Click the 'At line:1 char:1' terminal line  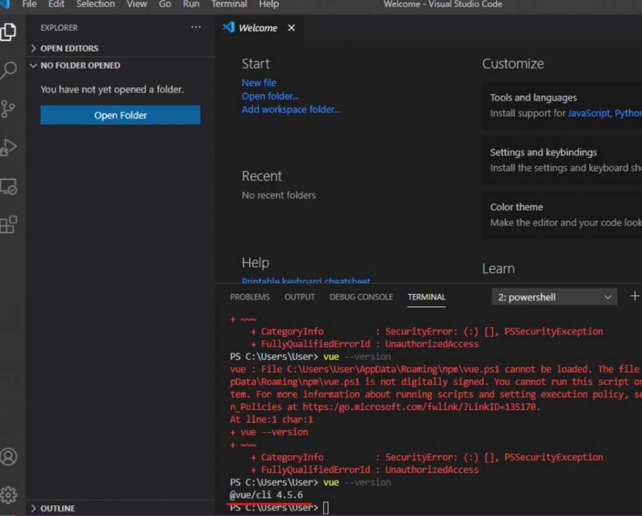tap(271, 419)
